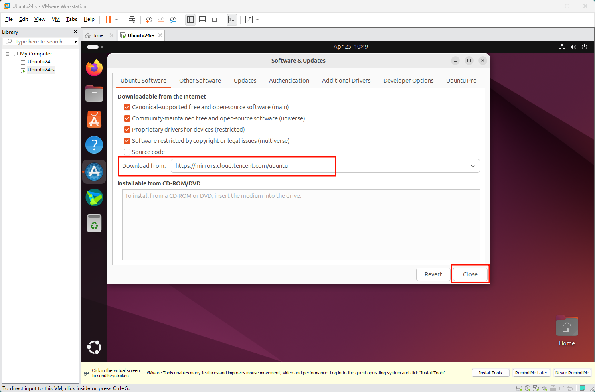Revert the VM to its previous snapshot
595x392 pixels.
pos(161,19)
